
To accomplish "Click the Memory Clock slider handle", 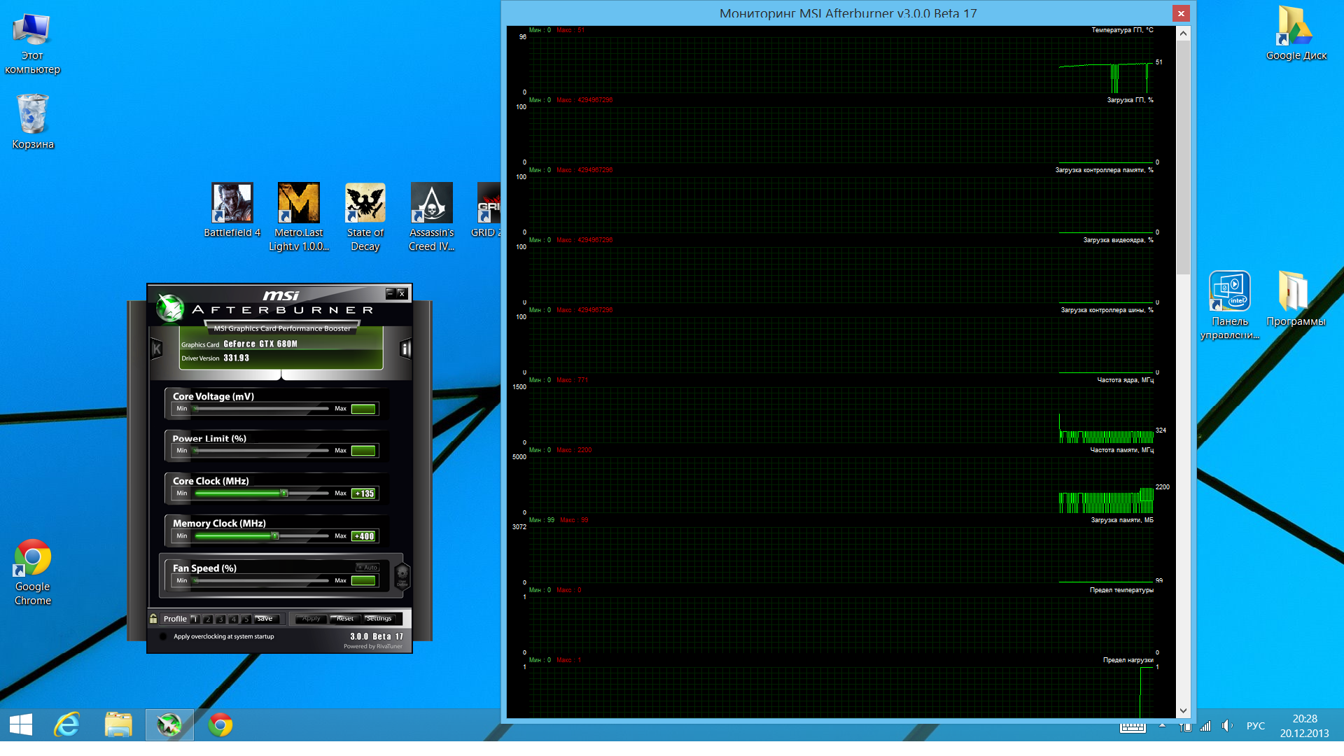I will coord(275,536).
